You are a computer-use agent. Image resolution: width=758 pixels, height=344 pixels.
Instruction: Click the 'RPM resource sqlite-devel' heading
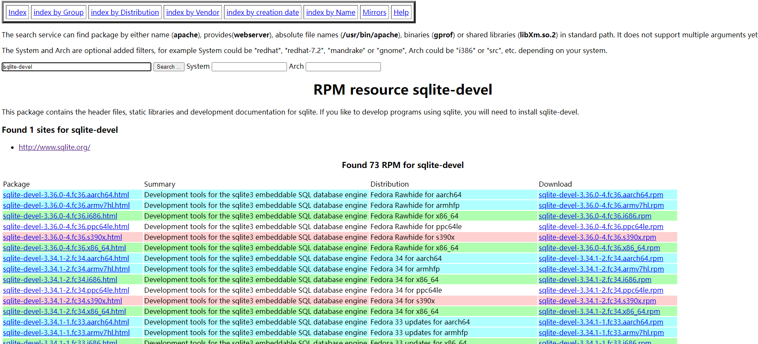click(x=403, y=89)
